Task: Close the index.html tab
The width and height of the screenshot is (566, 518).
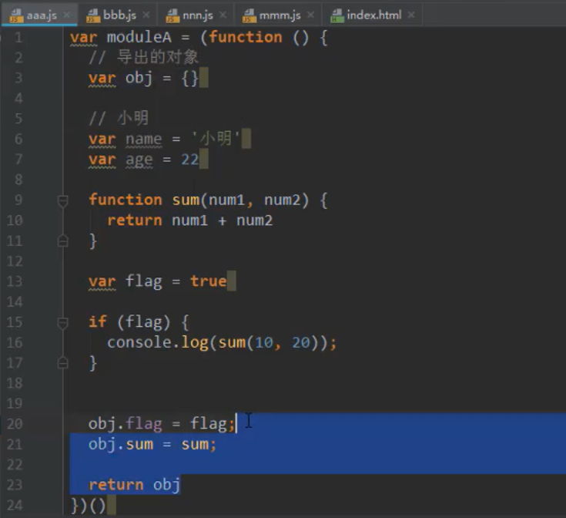Action: [x=411, y=15]
